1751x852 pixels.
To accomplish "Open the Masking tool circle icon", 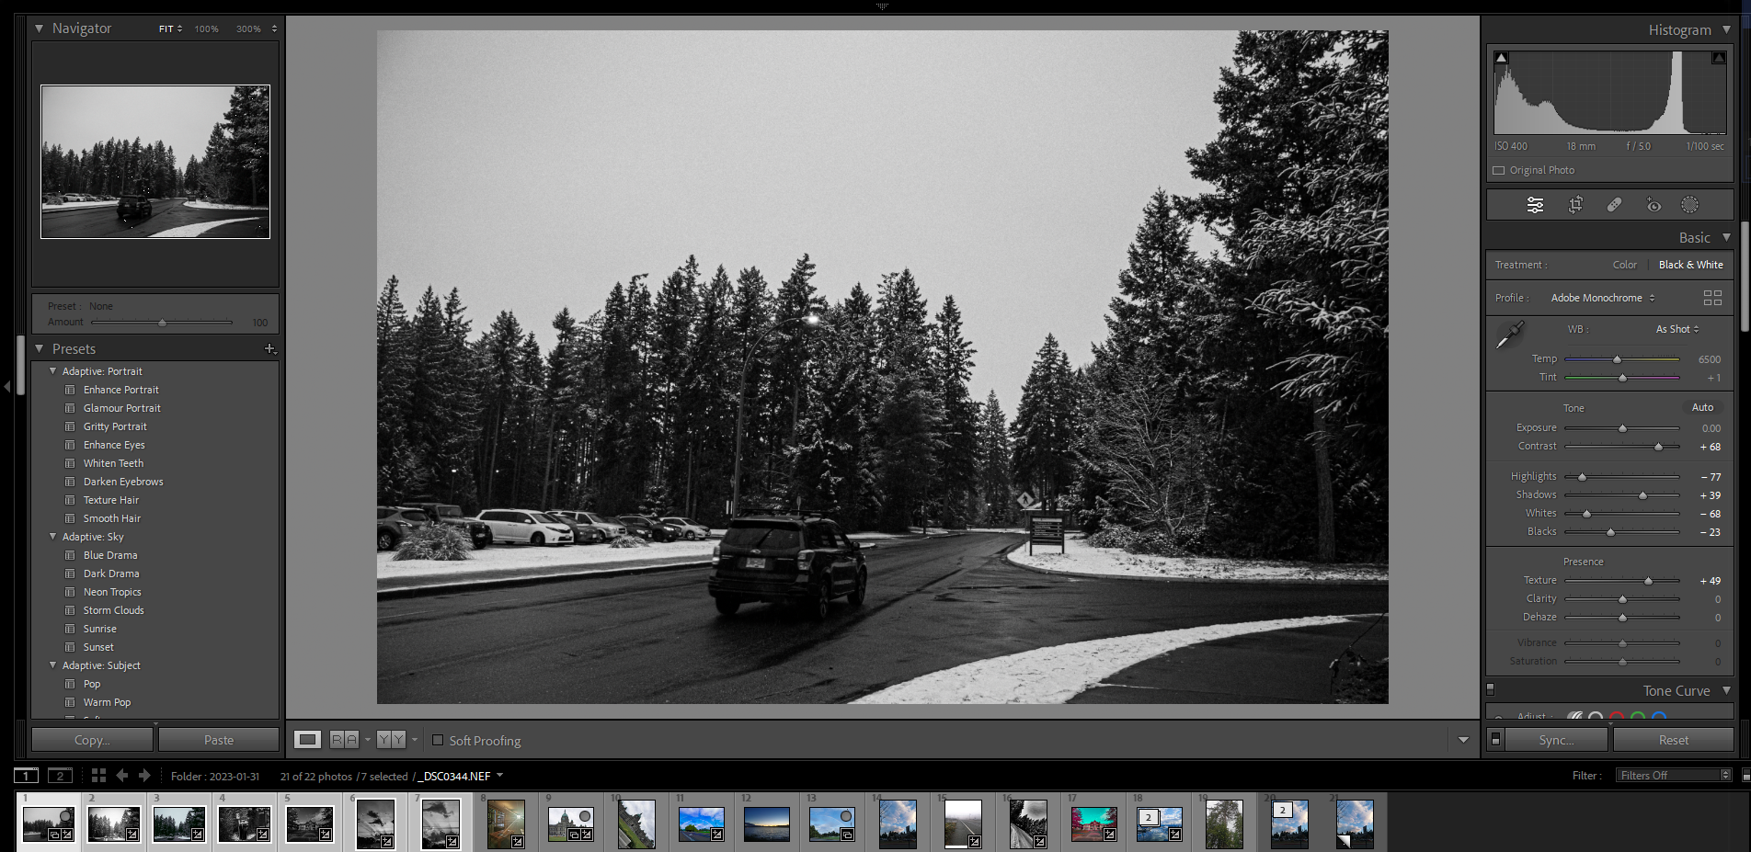I will 1690,205.
